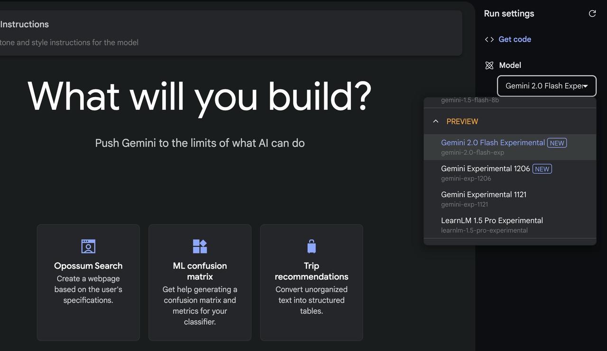Open the Opossum Search prompt card
This screenshot has width=607, height=351.
pyautogui.click(x=88, y=283)
